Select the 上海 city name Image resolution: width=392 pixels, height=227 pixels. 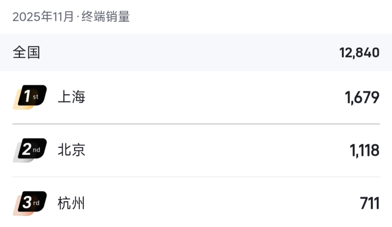pos(72,97)
